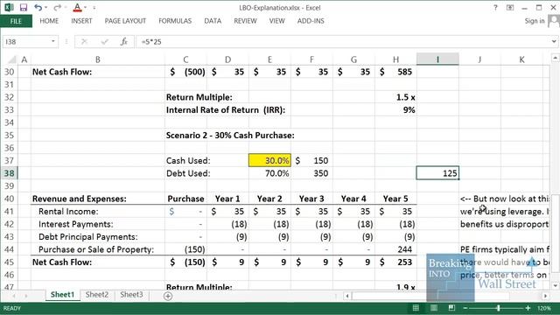Viewport: 560px width, 315px height.
Task: Click the zoom out minus button
Action: pos(465,308)
